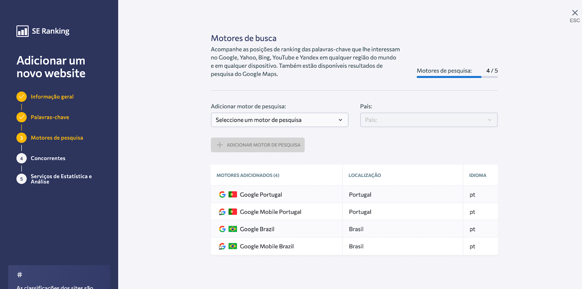582x289 pixels.
Task: Click the SE Ranking logo icon
Action: pos(23,31)
